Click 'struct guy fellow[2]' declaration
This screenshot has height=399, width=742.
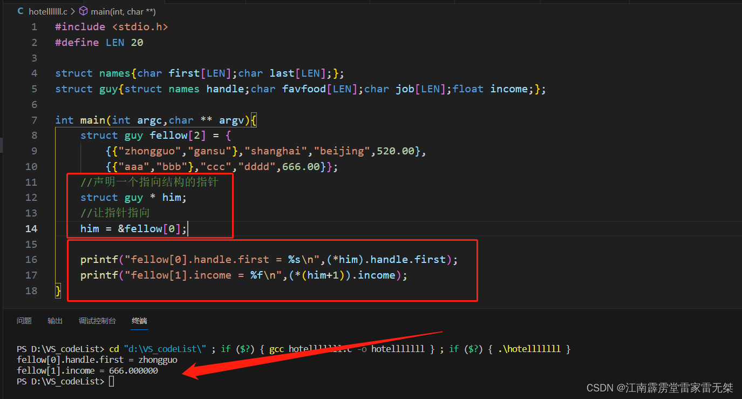(156, 136)
